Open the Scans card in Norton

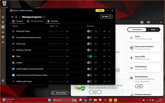[144, 38]
